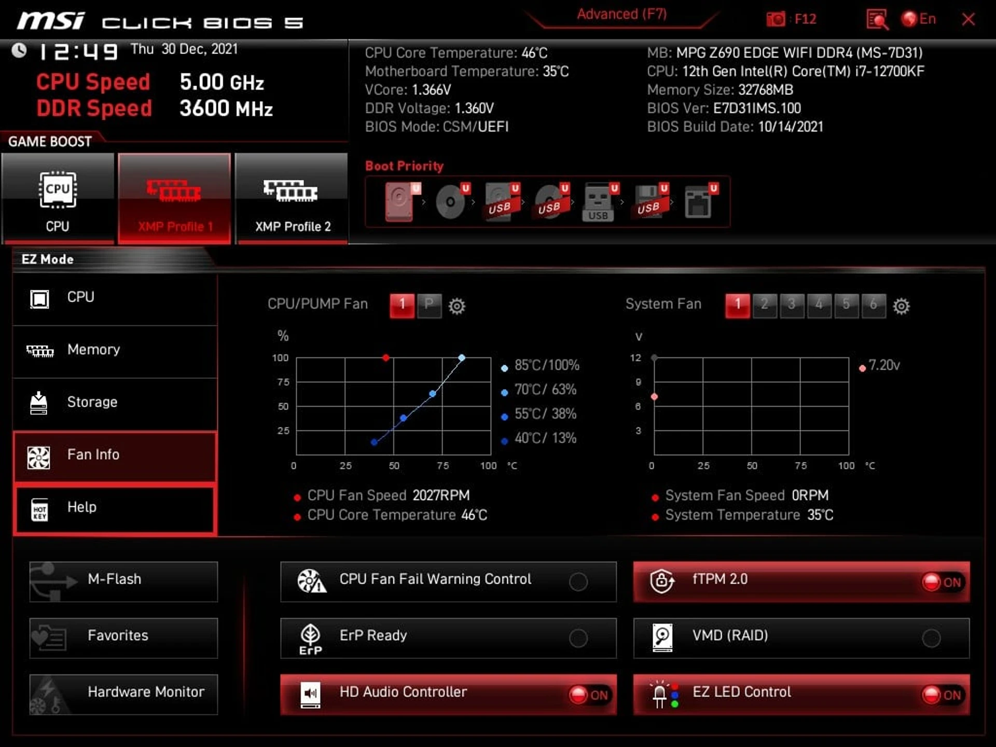Open the Fan Info section
Image resolution: width=996 pixels, height=747 pixels.
(x=115, y=457)
